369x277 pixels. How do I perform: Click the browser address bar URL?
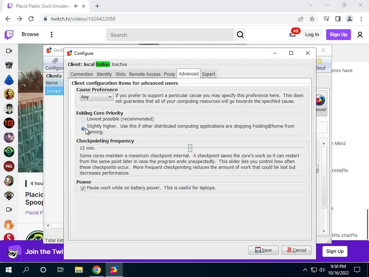[83, 19]
